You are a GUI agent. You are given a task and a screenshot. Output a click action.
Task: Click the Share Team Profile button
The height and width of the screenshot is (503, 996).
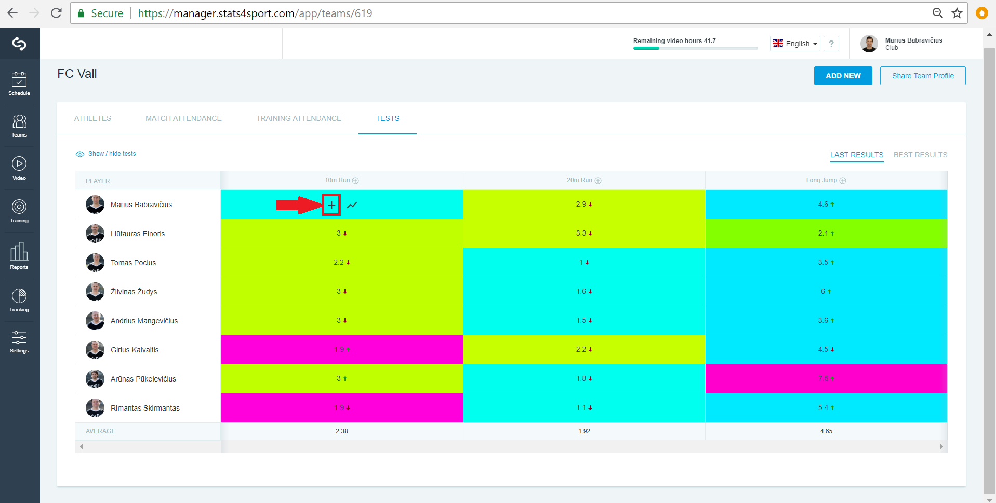[x=923, y=76]
